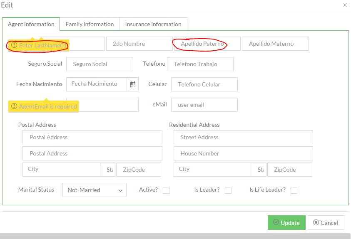Open the Insurance information tab
The width and height of the screenshot is (351, 239).
(153, 24)
